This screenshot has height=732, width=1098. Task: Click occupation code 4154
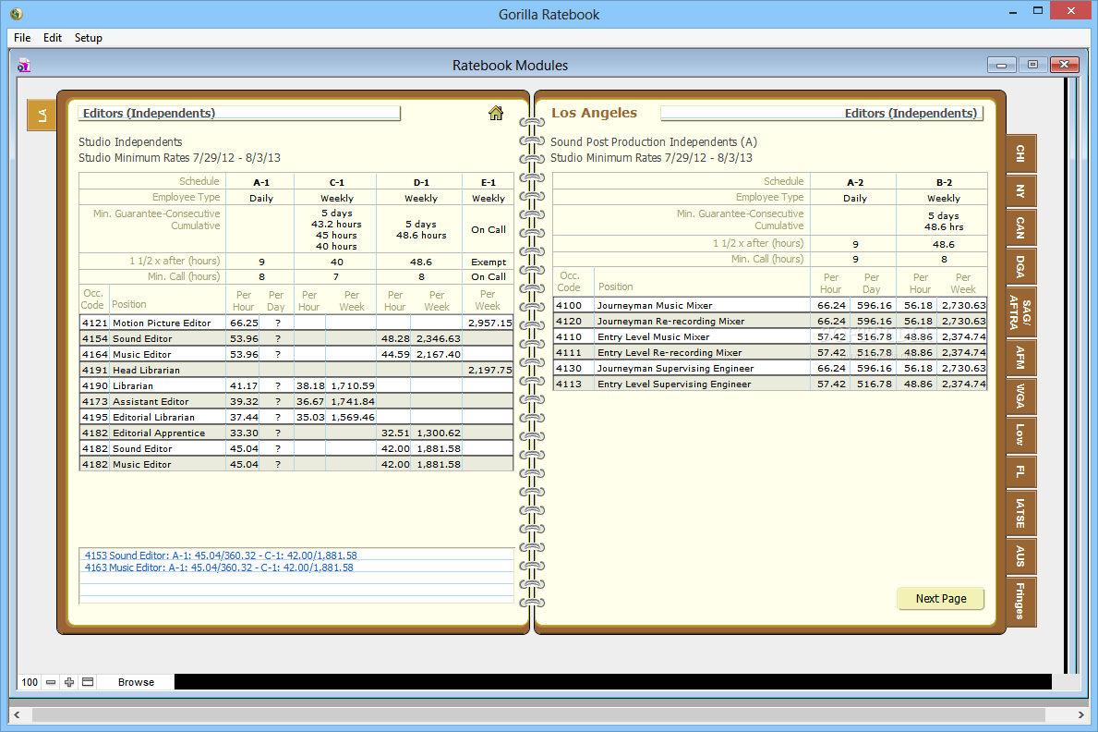(x=94, y=338)
